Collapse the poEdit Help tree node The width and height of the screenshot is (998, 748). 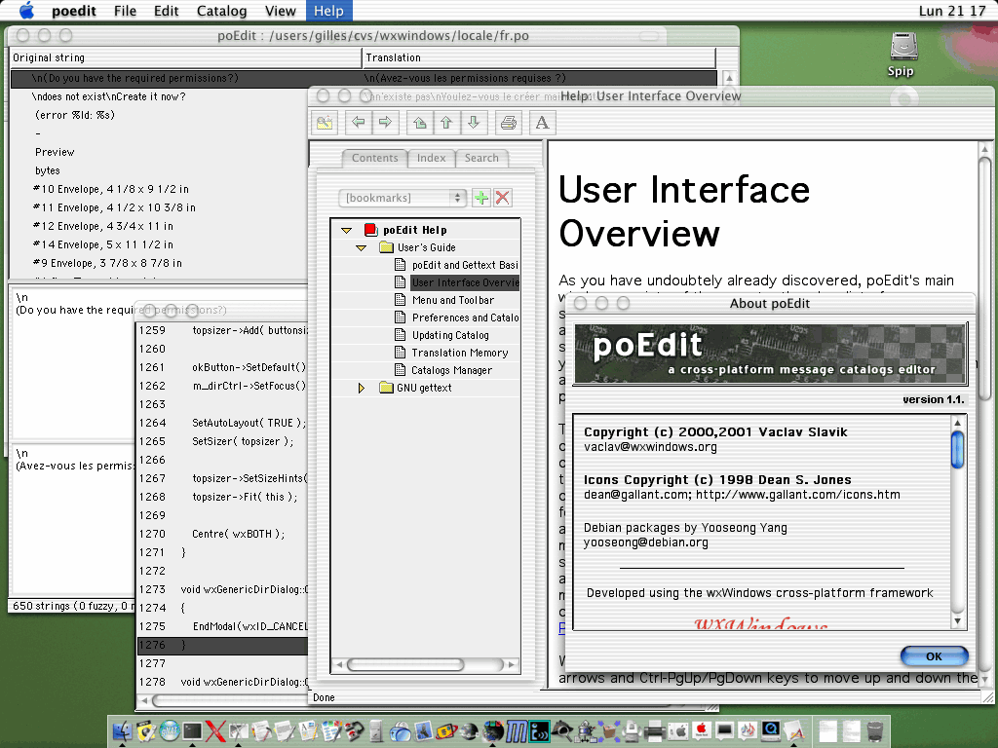348,230
